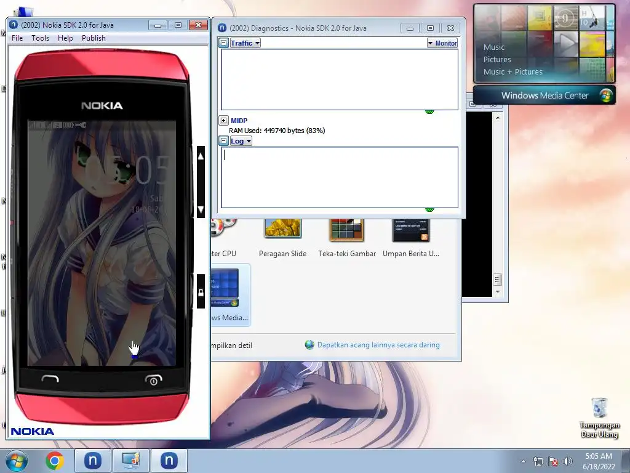Click the Nokia SDK window title icon
This screenshot has height=473, width=630.
pyautogui.click(x=14, y=25)
